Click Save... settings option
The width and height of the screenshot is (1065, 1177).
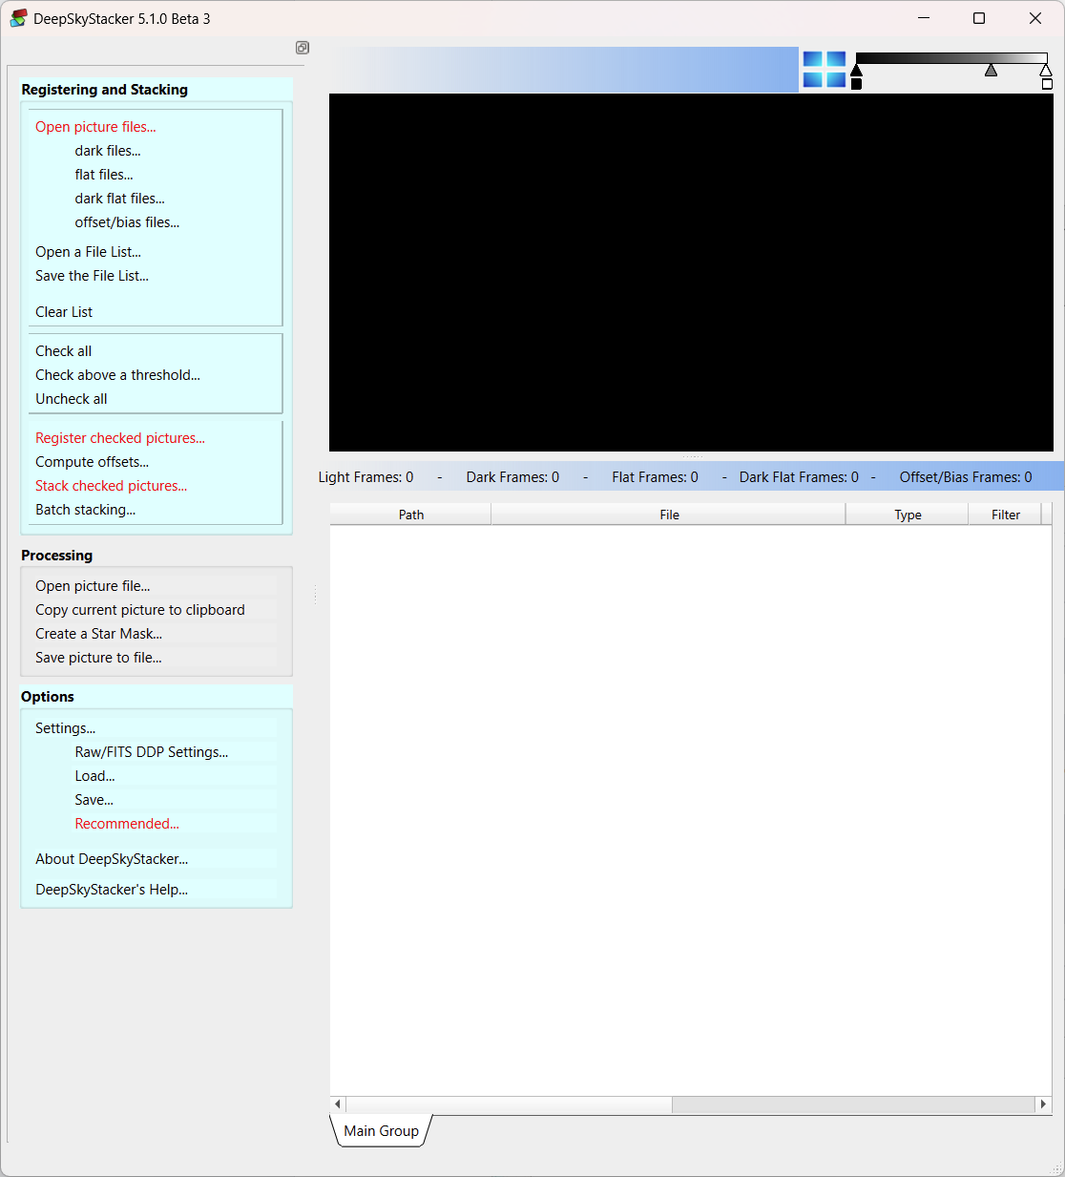tap(94, 800)
